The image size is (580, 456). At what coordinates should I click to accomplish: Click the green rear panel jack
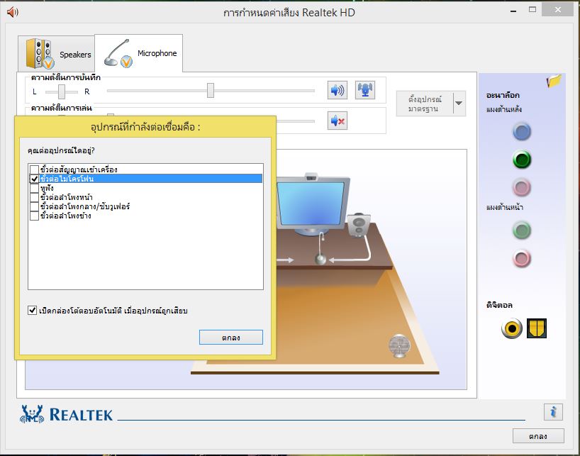[522, 160]
